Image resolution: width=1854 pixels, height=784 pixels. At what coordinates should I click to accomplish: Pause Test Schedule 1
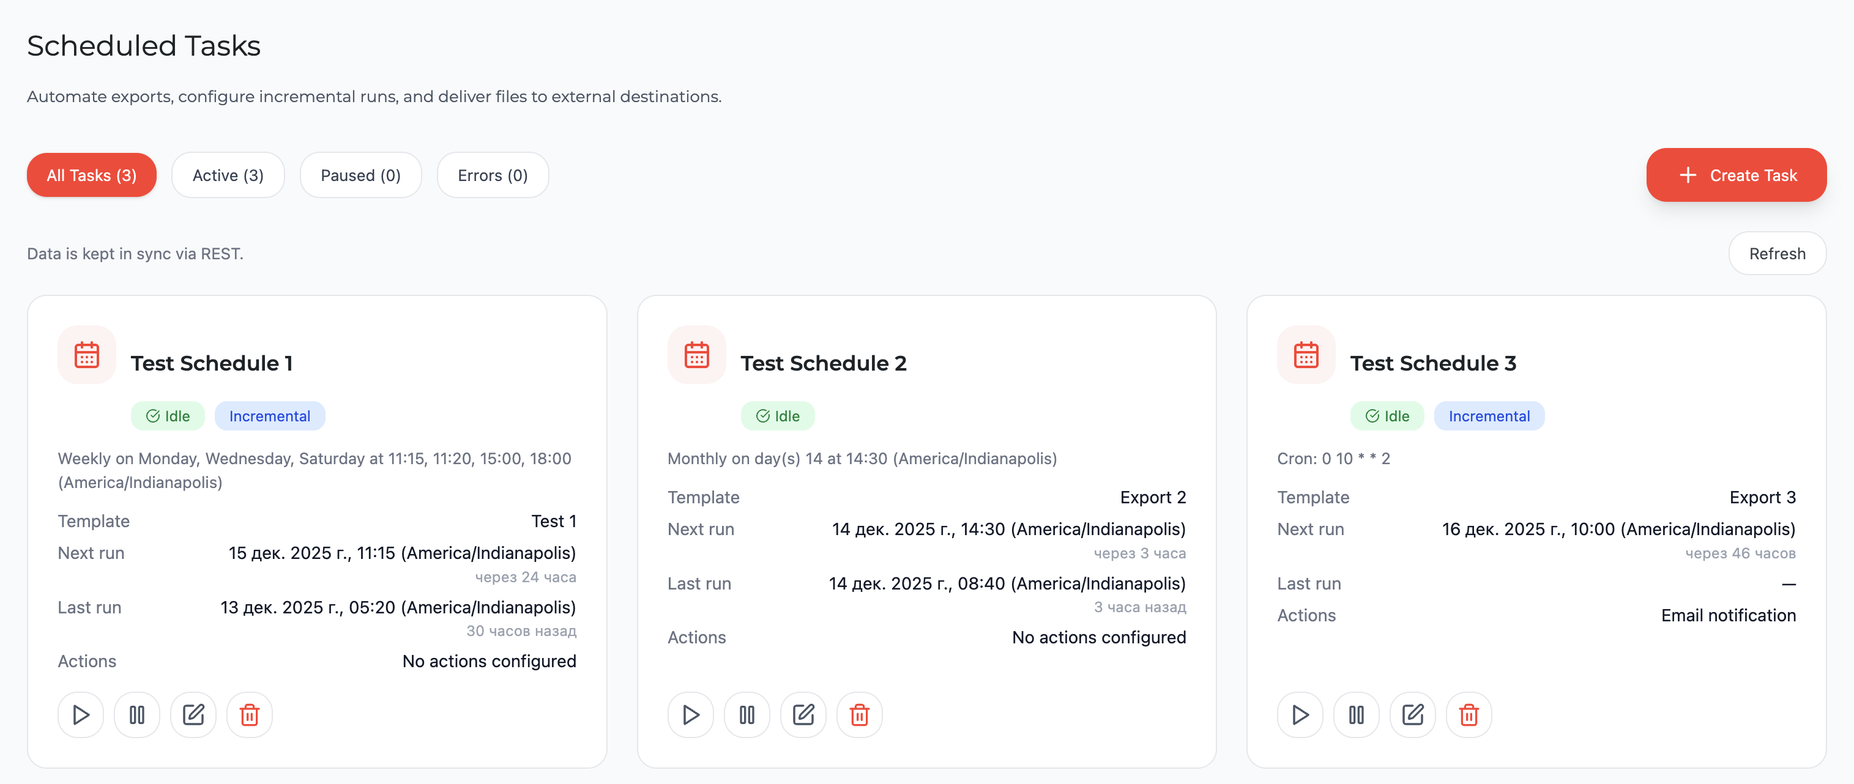point(136,714)
